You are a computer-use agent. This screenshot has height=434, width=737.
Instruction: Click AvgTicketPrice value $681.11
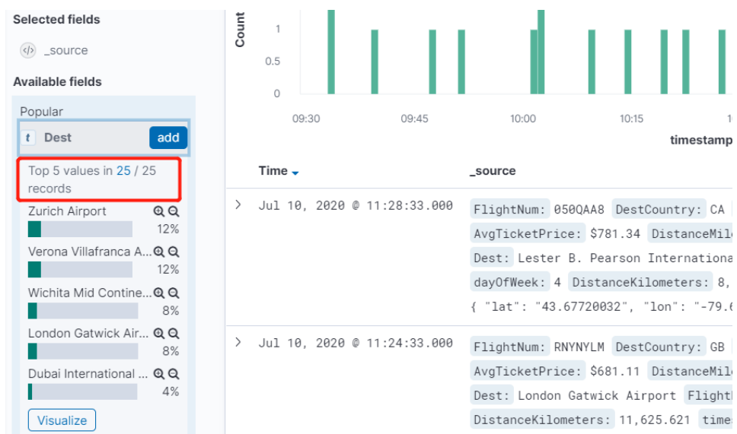[x=615, y=371]
